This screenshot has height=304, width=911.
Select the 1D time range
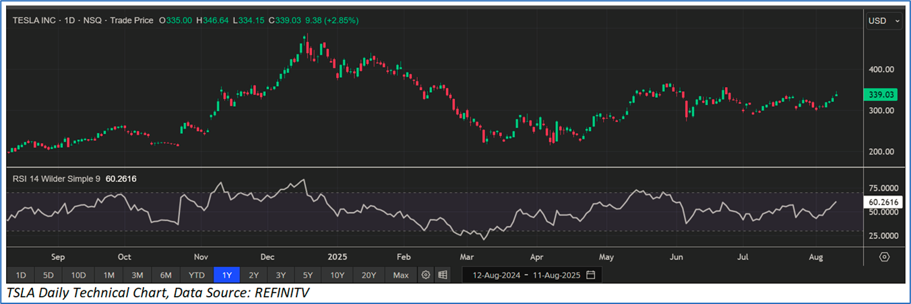coord(21,275)
